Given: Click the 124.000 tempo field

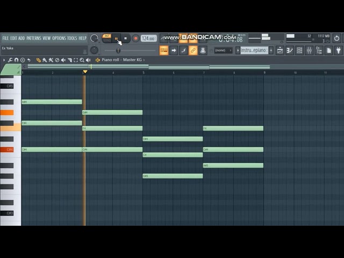Looking at the screenshot, I should coord(149,38).
